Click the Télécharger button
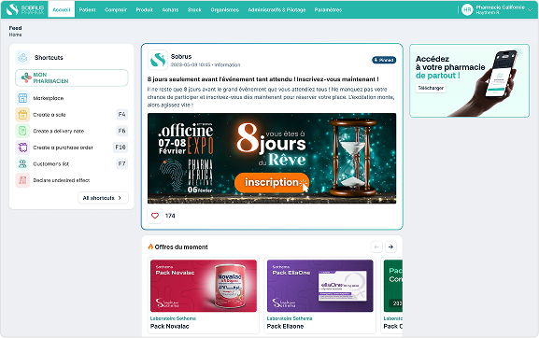This screenshot has width=539, height=338. pos(431,88)
